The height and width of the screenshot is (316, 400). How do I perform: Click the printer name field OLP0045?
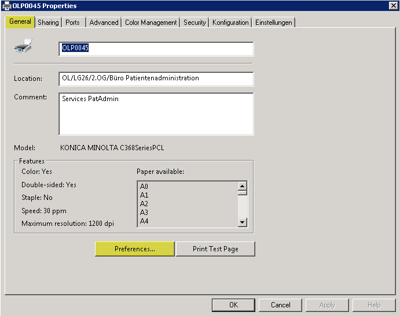[x=156, y=49]
